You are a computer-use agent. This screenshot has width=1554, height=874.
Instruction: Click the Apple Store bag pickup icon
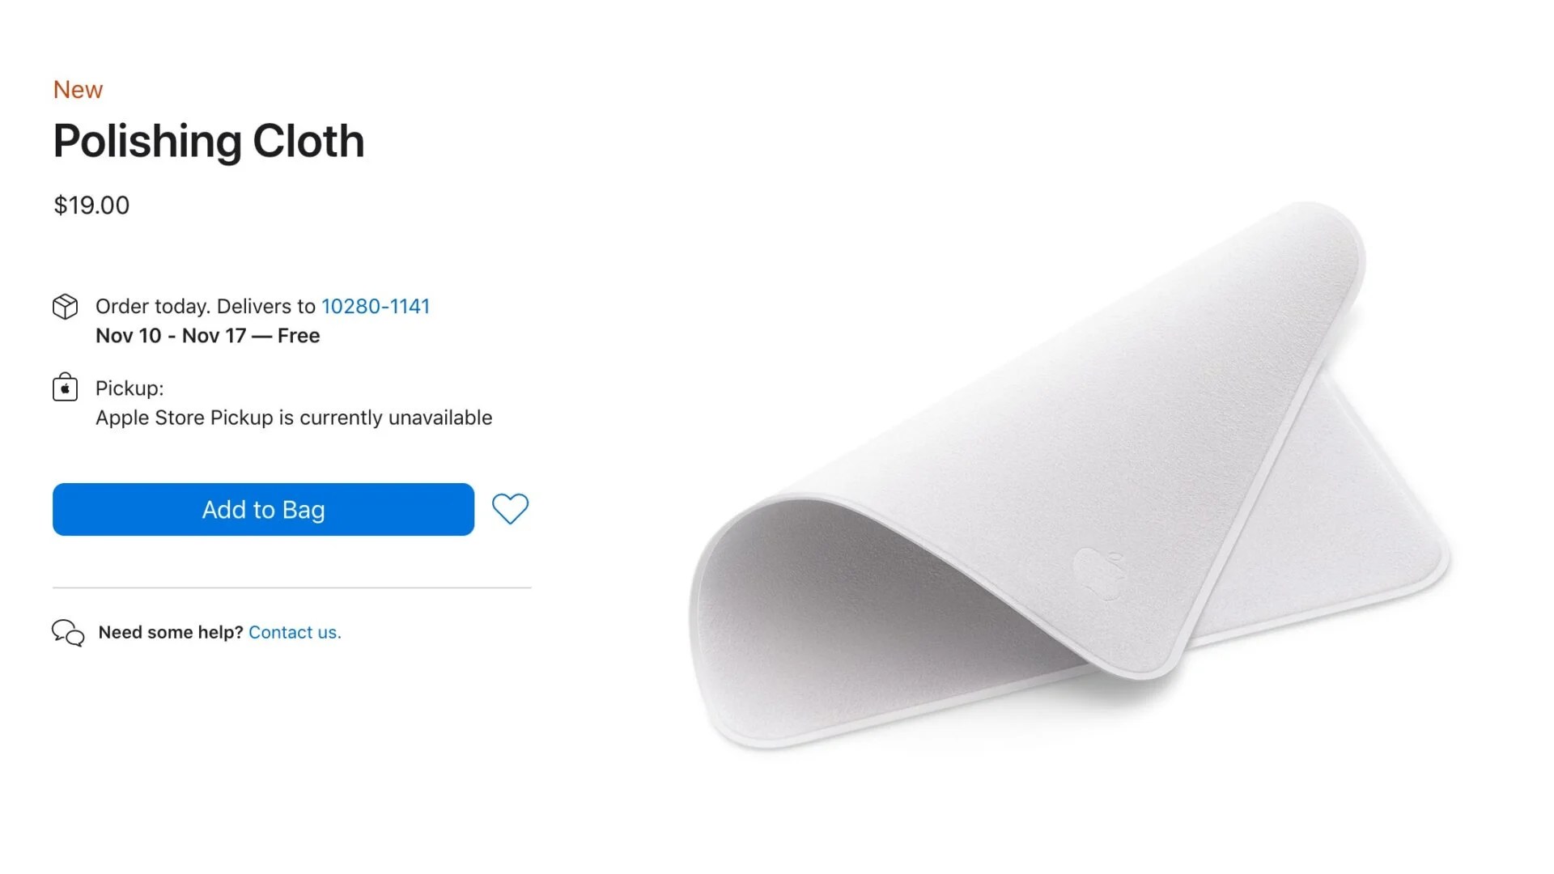coord(66,388)
